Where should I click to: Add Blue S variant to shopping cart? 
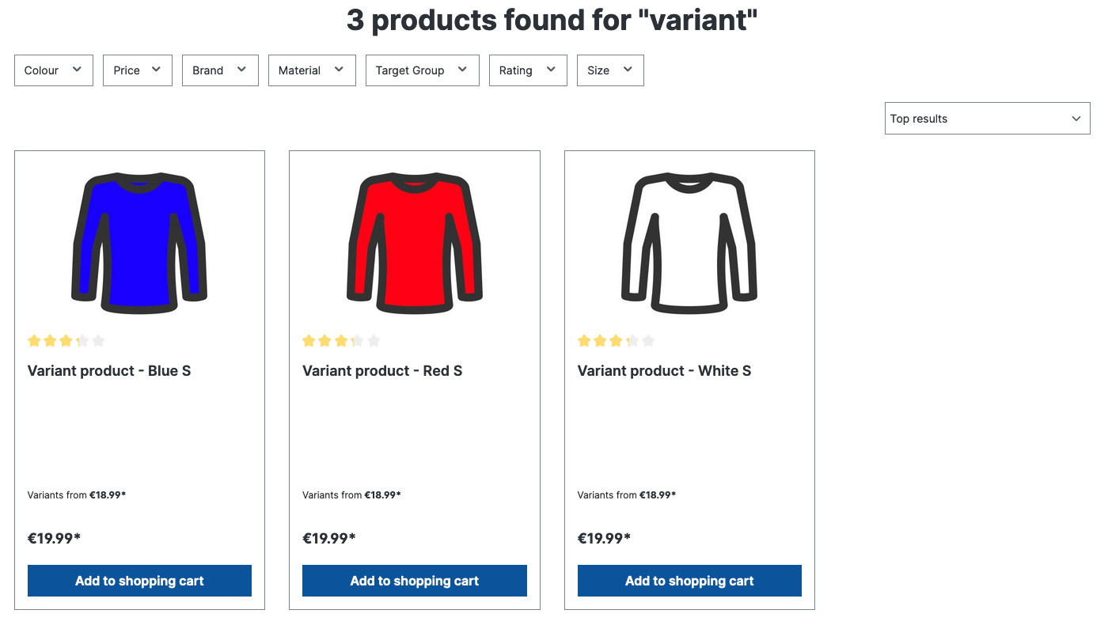point(139,581)
